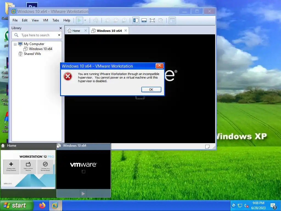
Task: Select Shared VMs in Library tree
Action: (x=32, y=54)
